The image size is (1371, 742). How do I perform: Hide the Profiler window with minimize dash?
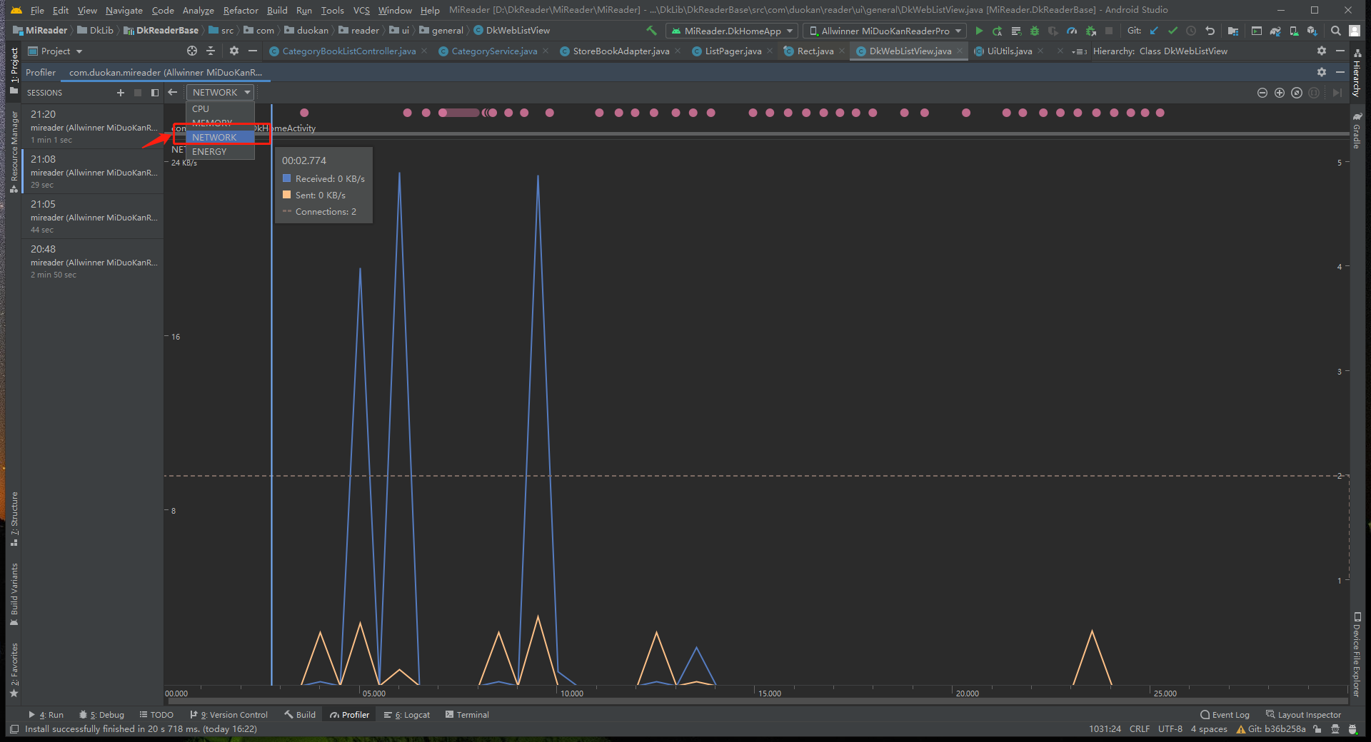tap(1340, 72)
